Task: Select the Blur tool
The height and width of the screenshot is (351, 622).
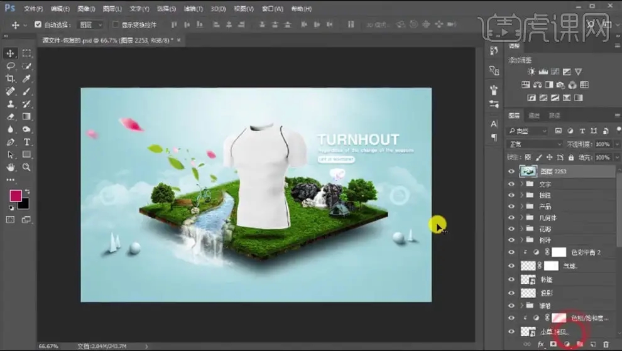Action: 10,129
